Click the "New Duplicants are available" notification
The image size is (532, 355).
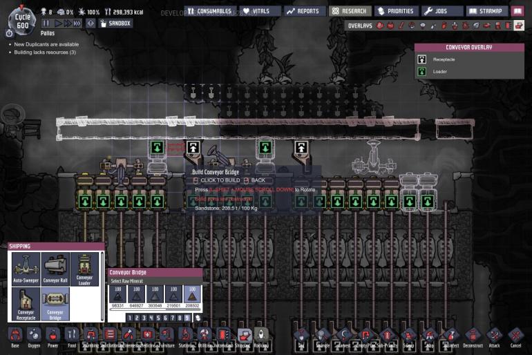(x=46, y=44)
